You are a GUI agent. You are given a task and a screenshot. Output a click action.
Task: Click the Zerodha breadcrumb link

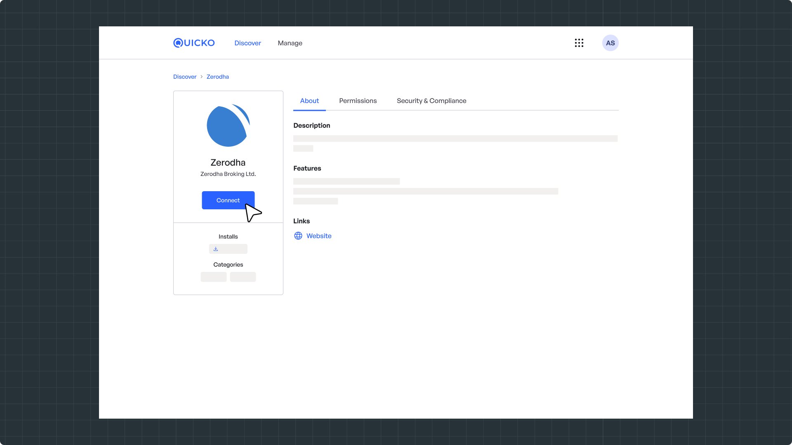[x=218, y=77]
